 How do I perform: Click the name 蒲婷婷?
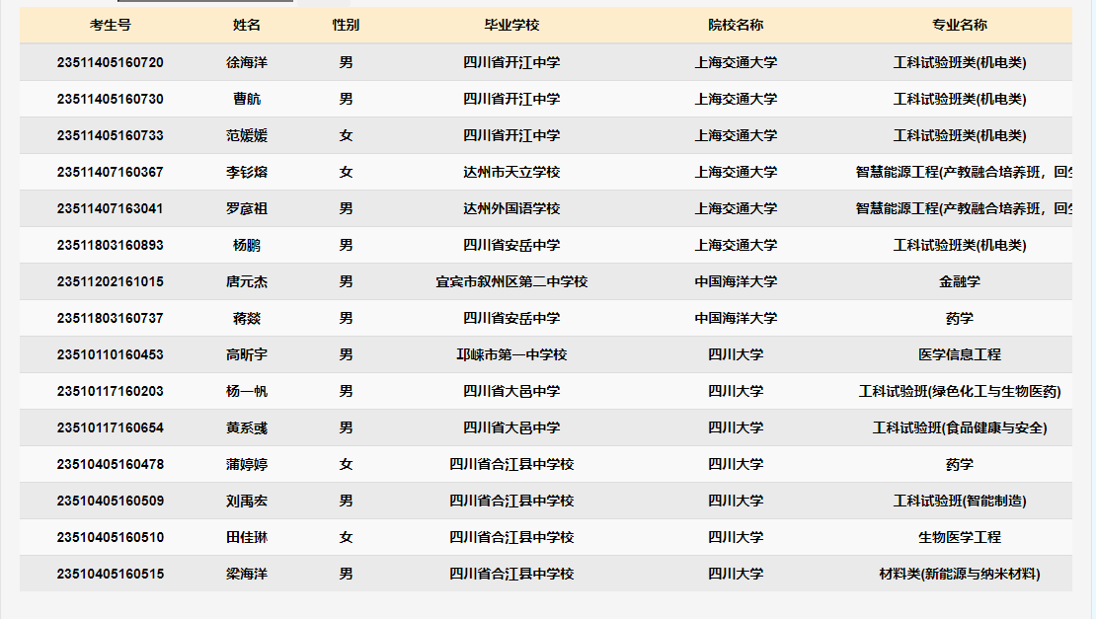click(247, 465)
